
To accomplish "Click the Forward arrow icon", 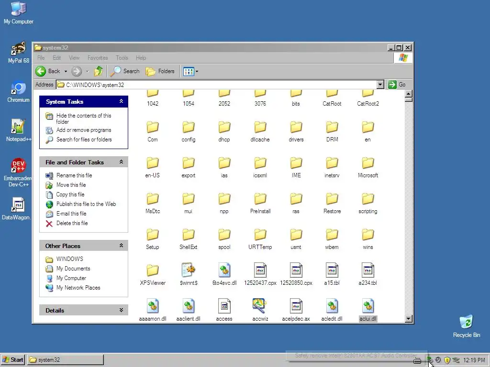I will [77, 71].
